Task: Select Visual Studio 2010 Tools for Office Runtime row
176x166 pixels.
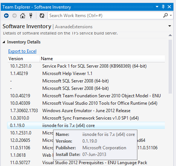Action: [86, 103]
